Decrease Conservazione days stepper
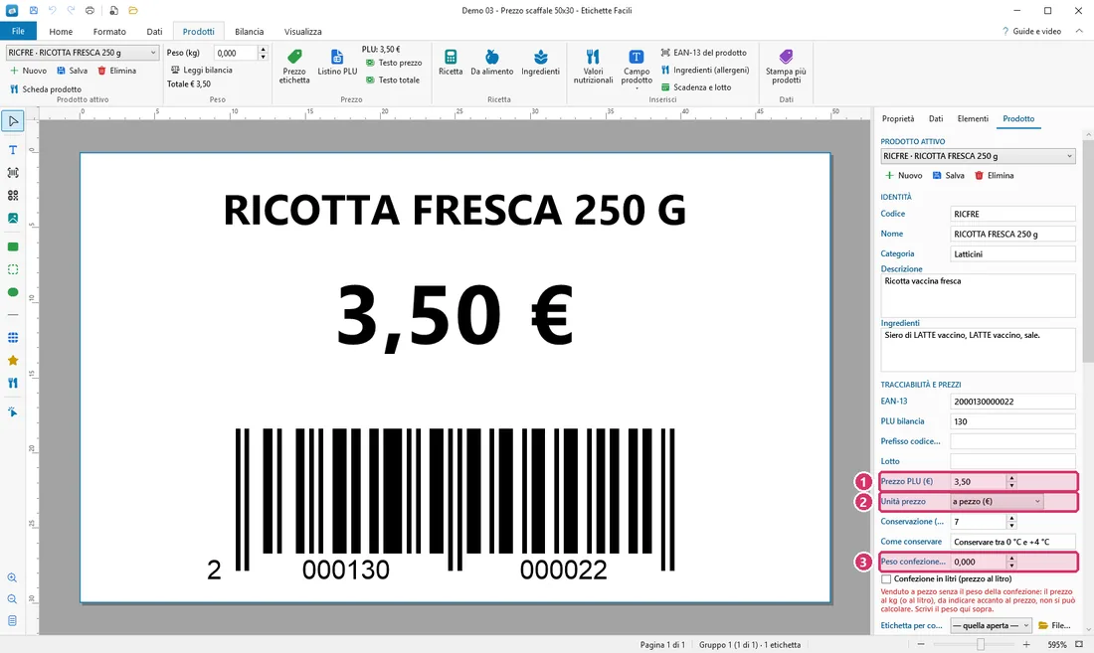The image size is (1094, 653). coord(1011,525)
